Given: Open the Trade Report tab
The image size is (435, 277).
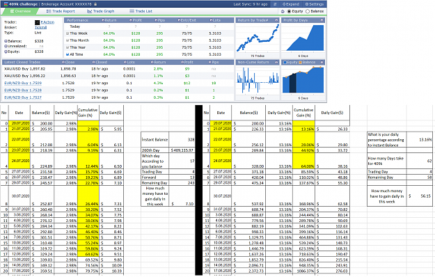Looking at the screenshot, I should tap(61, 11).
